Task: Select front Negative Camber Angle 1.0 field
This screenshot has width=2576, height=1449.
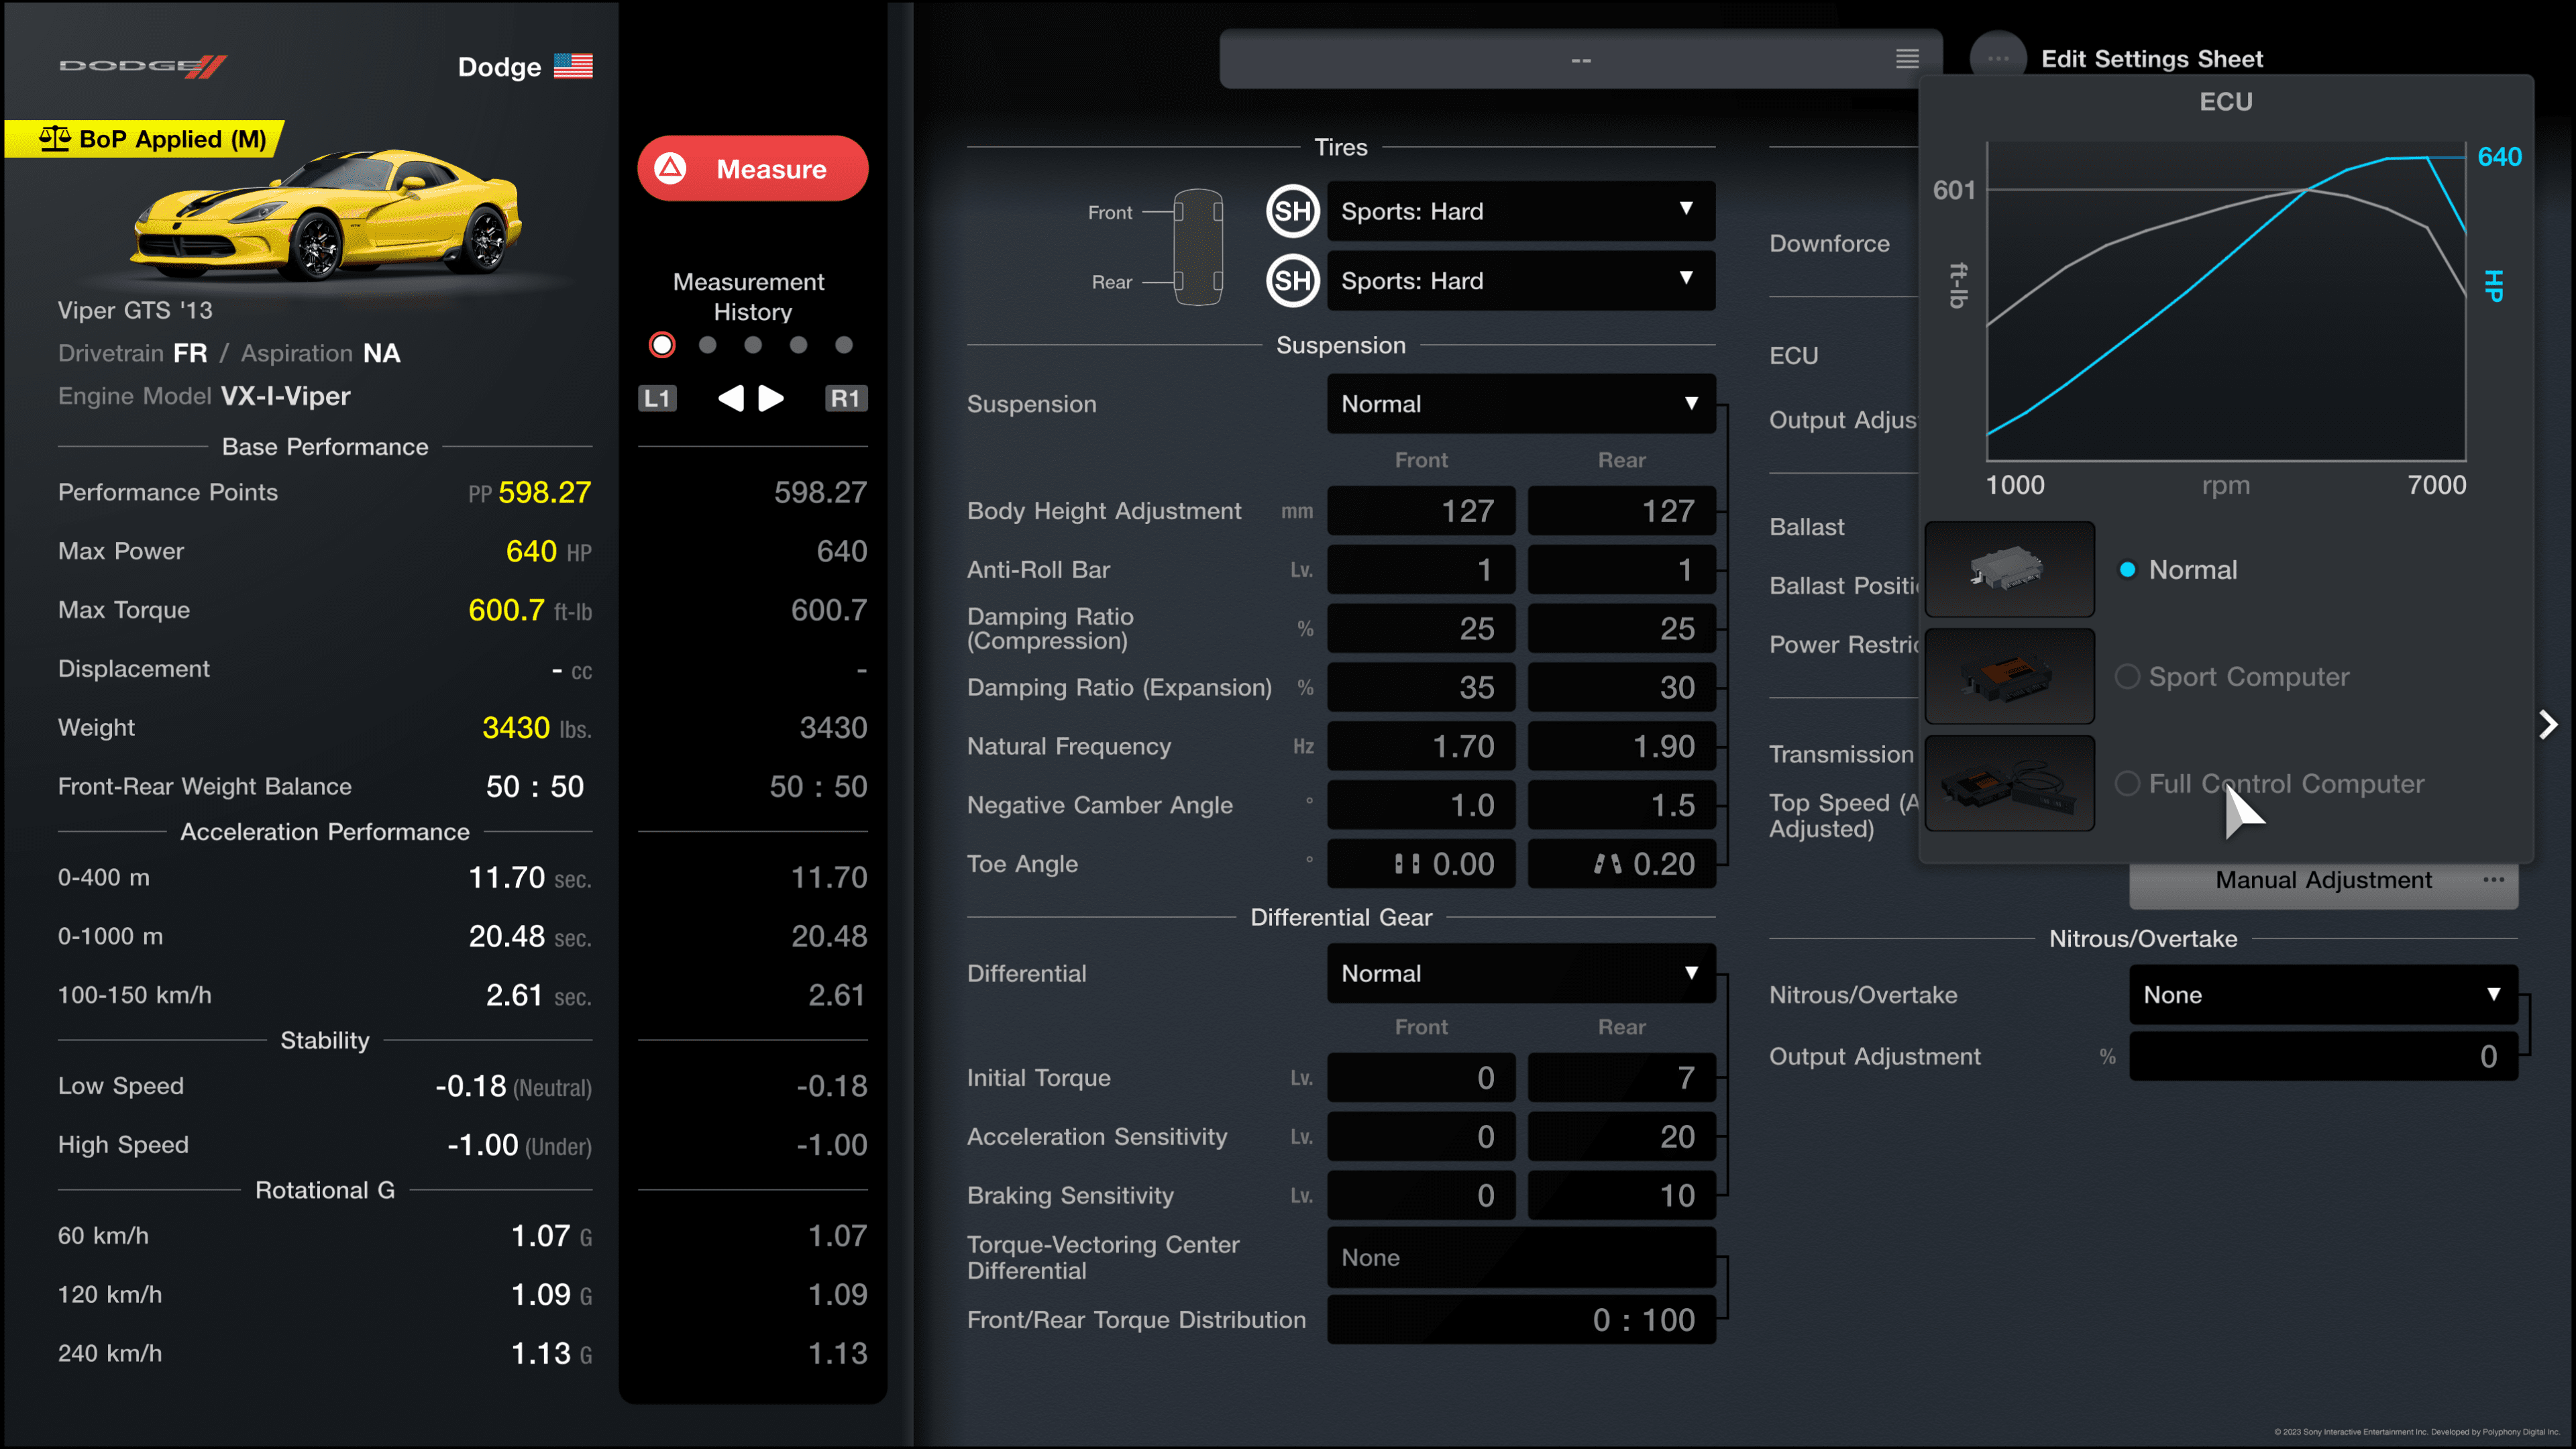Action: tap(1421, 806)
